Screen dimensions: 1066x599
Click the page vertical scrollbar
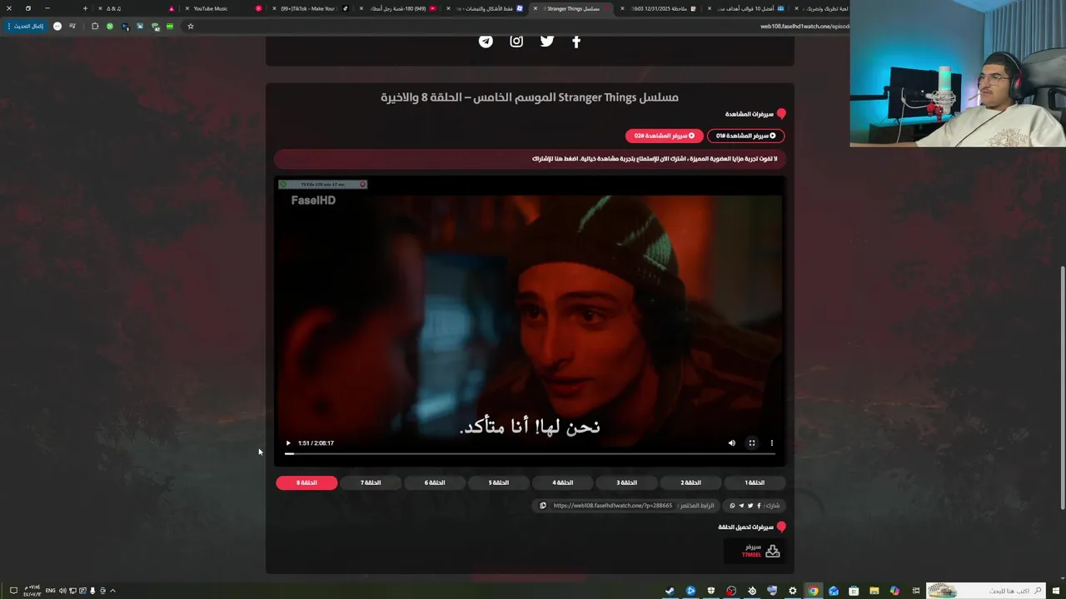pyautogui.click(x=1062, y=387)
